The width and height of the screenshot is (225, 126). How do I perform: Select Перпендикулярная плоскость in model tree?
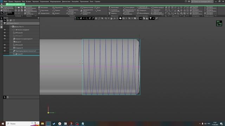[x=24, y=51]
